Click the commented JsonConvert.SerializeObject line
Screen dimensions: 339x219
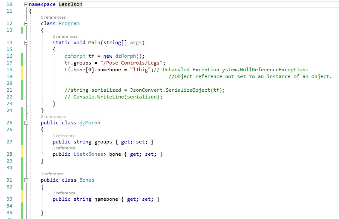(144, 90)
